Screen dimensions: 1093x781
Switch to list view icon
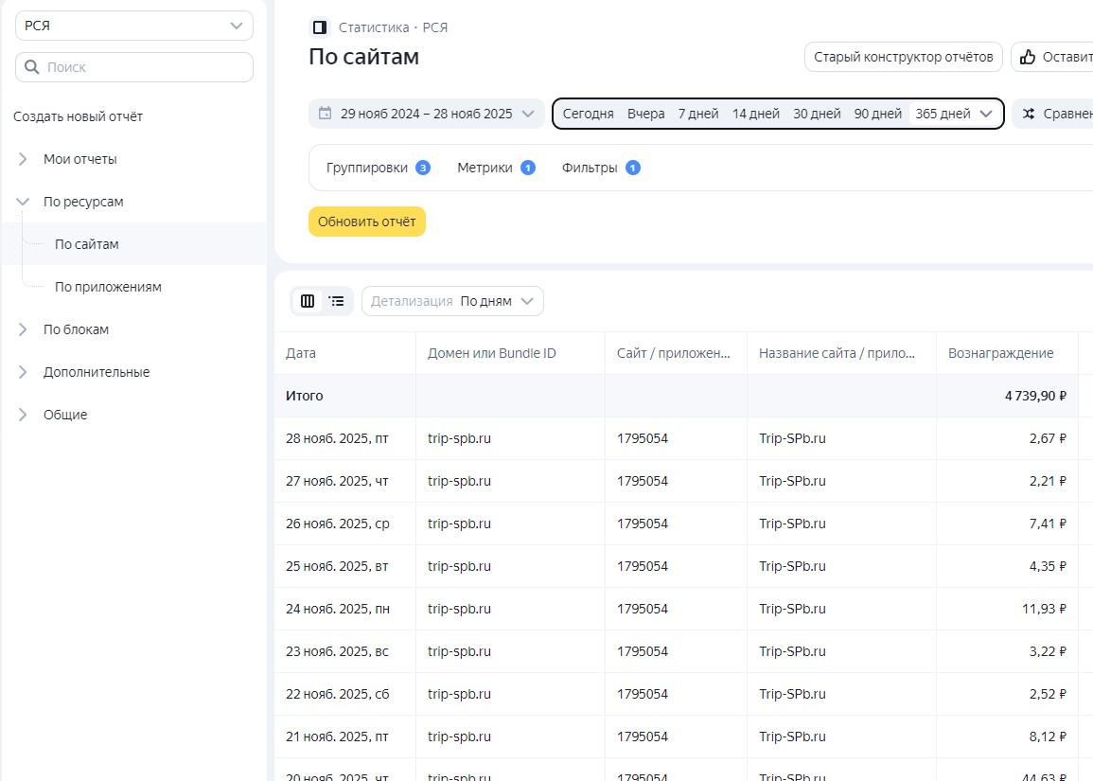(x=336, y=301)
